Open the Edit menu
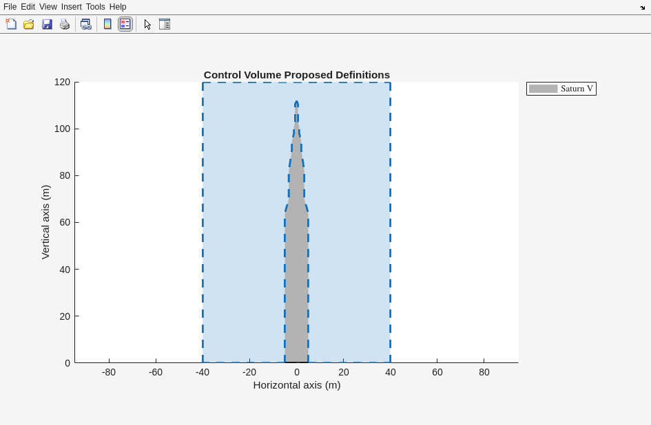The width and height of the screenshot is (651, 425). [28, 7]
